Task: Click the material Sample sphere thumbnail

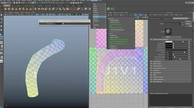Action: click(x=168, y=32)
